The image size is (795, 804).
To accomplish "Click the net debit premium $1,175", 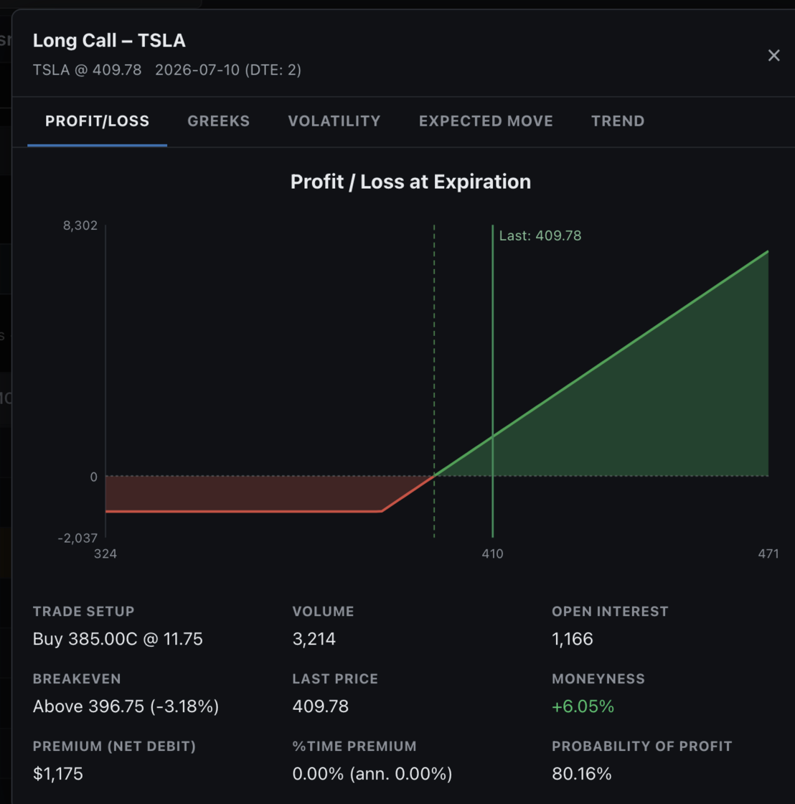I will (x=58, y=774).
